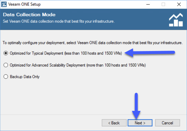Select the Advanced Scalability Deployment radio circle
Viewport: 187px width, 131px height.
(6, 65)
